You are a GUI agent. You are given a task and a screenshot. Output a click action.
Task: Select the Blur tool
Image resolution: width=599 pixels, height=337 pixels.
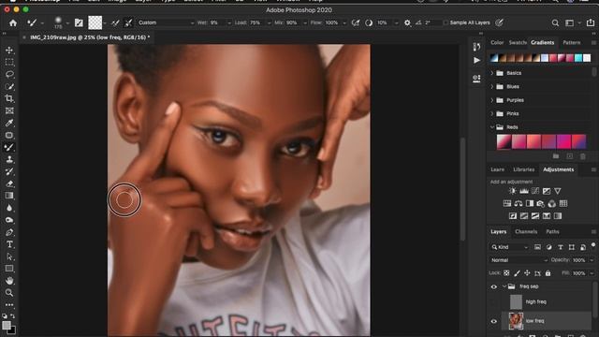[x=9, y=208]
